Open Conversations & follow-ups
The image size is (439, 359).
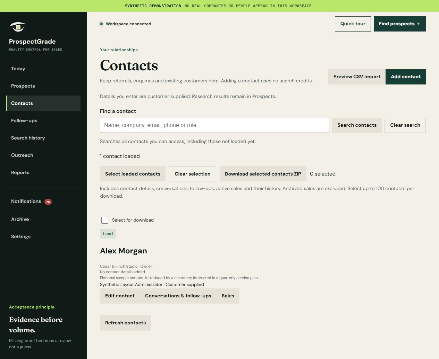coord(178,296)
